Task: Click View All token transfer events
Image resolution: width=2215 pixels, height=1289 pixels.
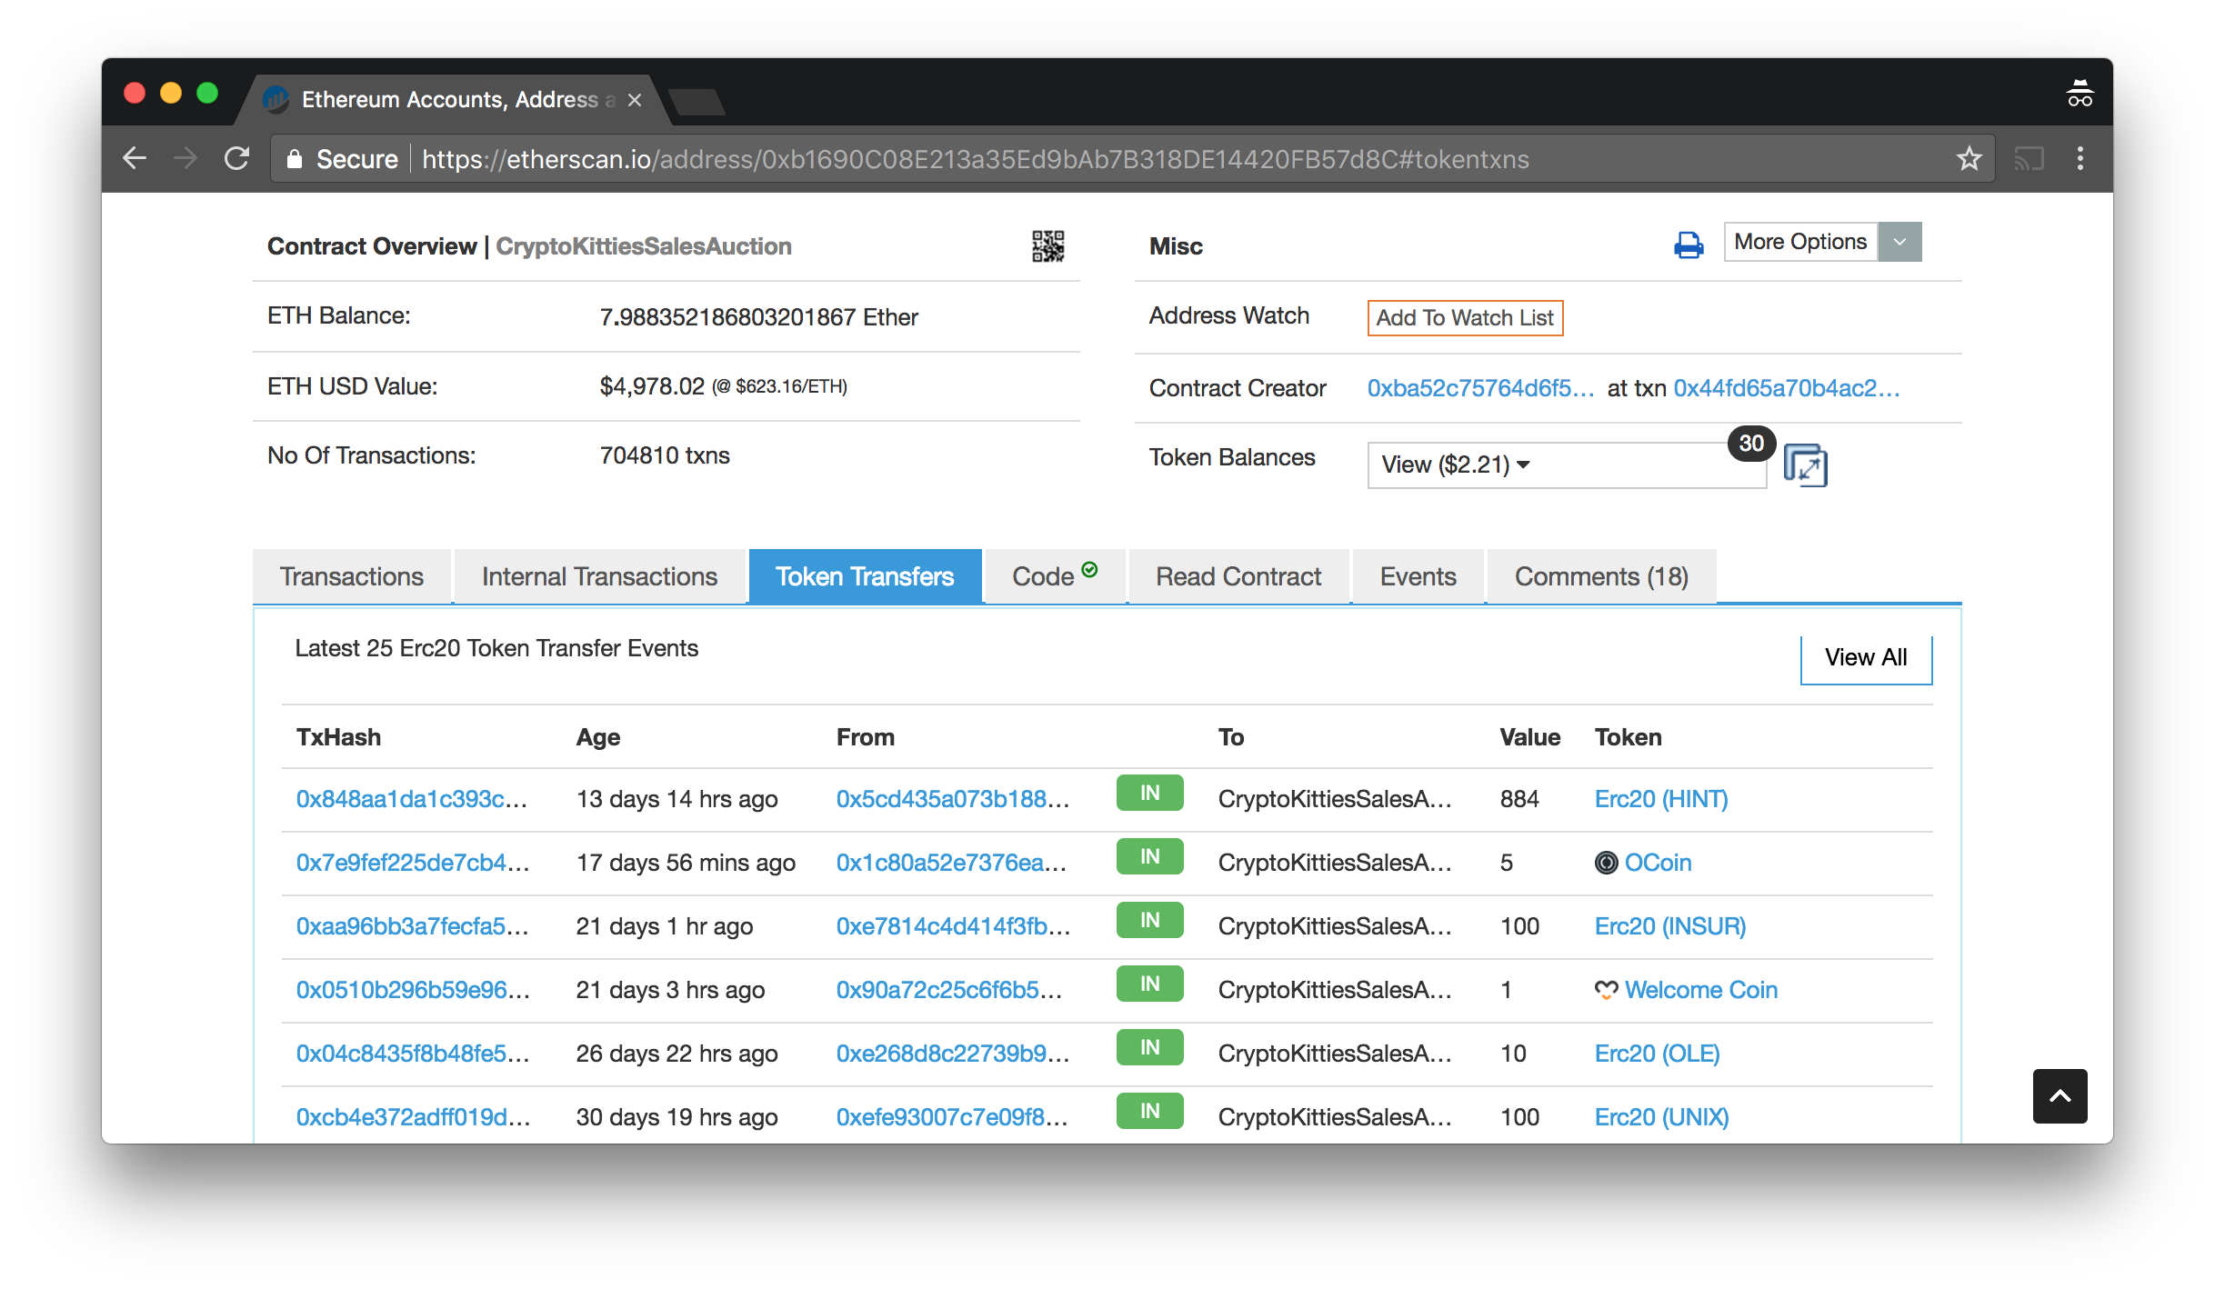Action: coord(1865,657)
